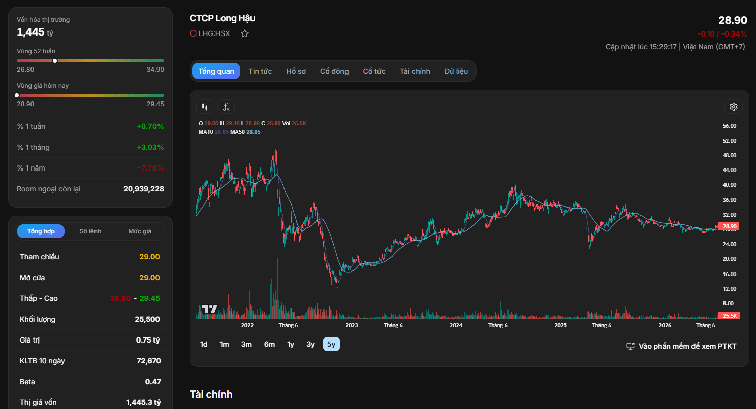Viewport: 756px width, 409px height.
Task: Add LHG to favorites with star icon
Action: point(245,33)
